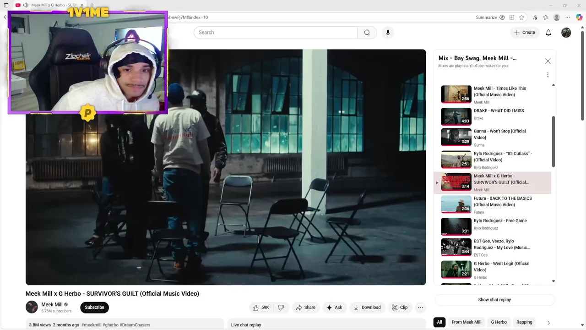
Task: Open Meek Mill channel avatar
Action: (32, 307)
